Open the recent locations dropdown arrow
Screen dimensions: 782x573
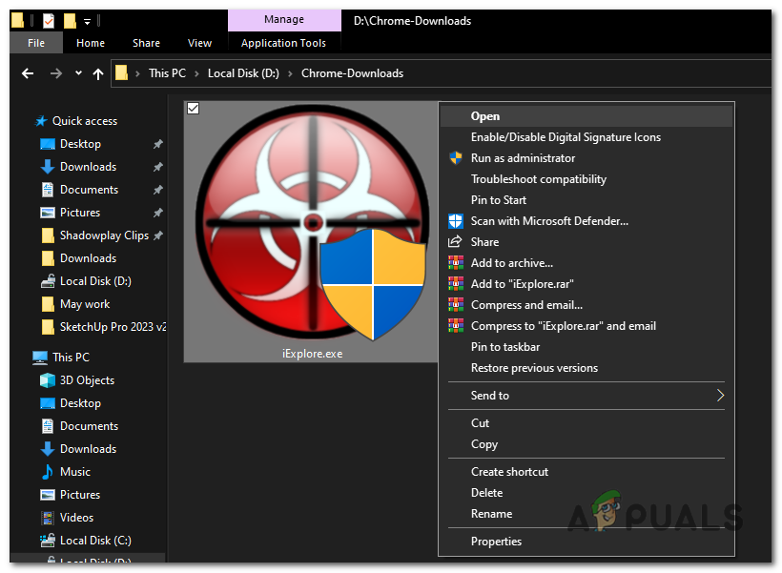coord(78,73)
